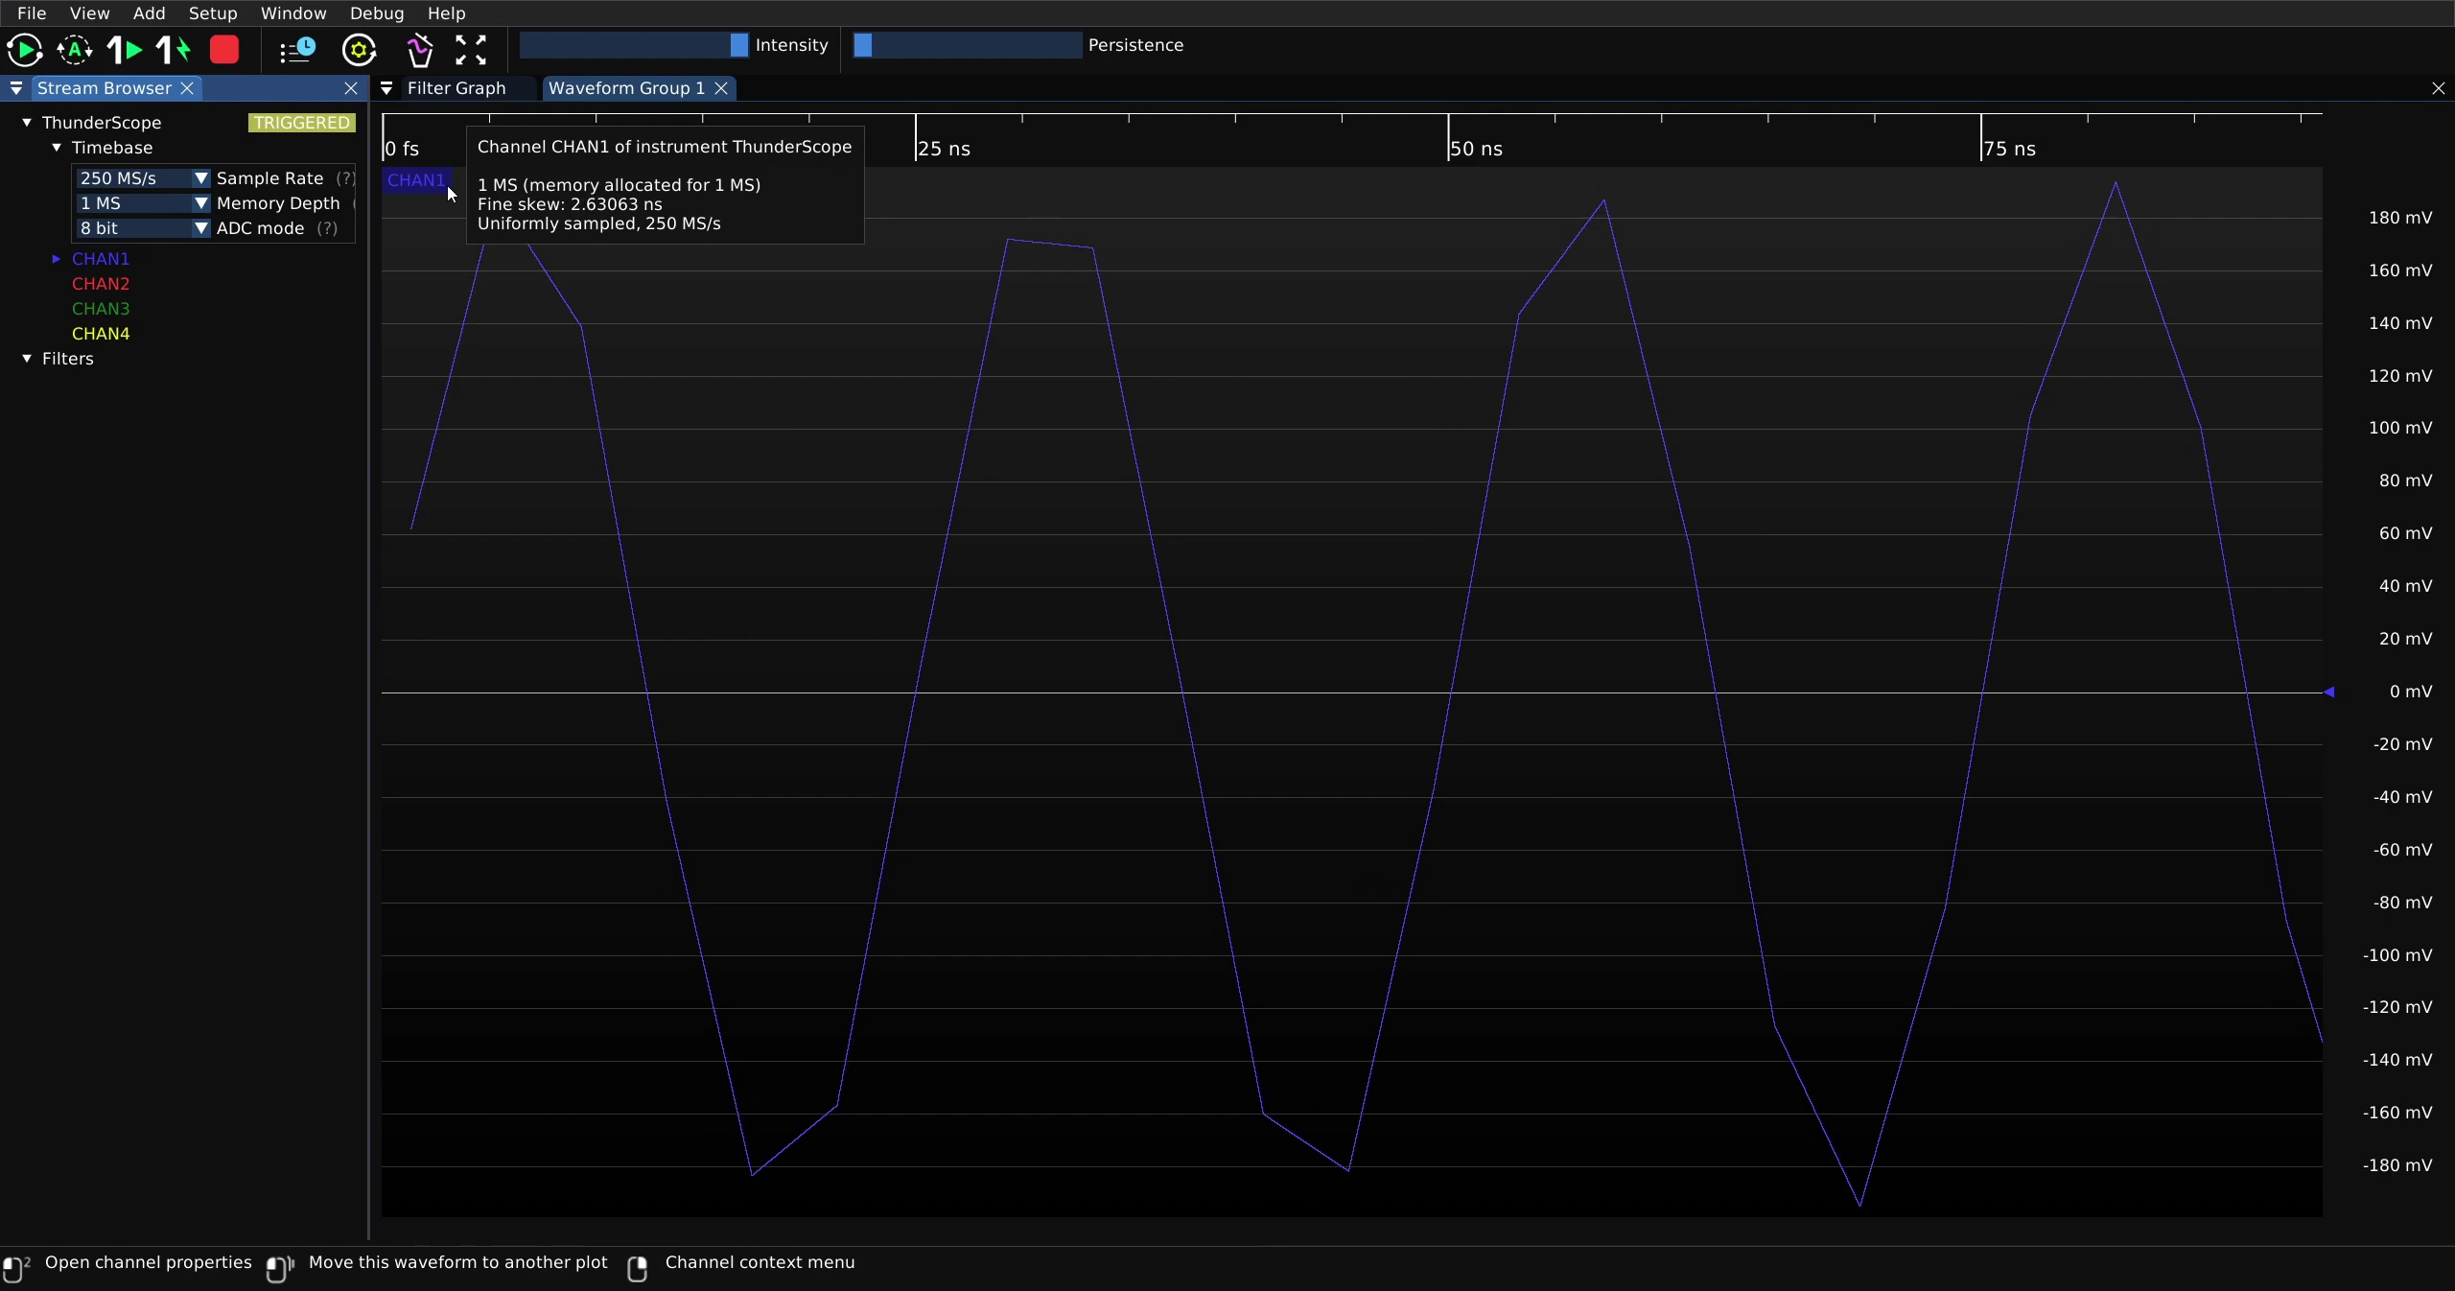
Task: Open the Sample Rate 250 MS/s dropdown
Action: (143, 178)
